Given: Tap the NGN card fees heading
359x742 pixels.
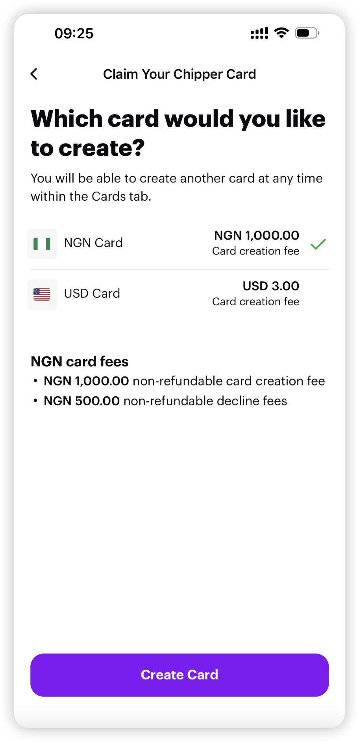Looking at the screenshot, I should 80,362.
